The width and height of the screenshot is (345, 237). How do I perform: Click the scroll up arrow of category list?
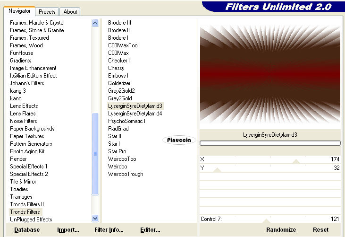(95, 23)
